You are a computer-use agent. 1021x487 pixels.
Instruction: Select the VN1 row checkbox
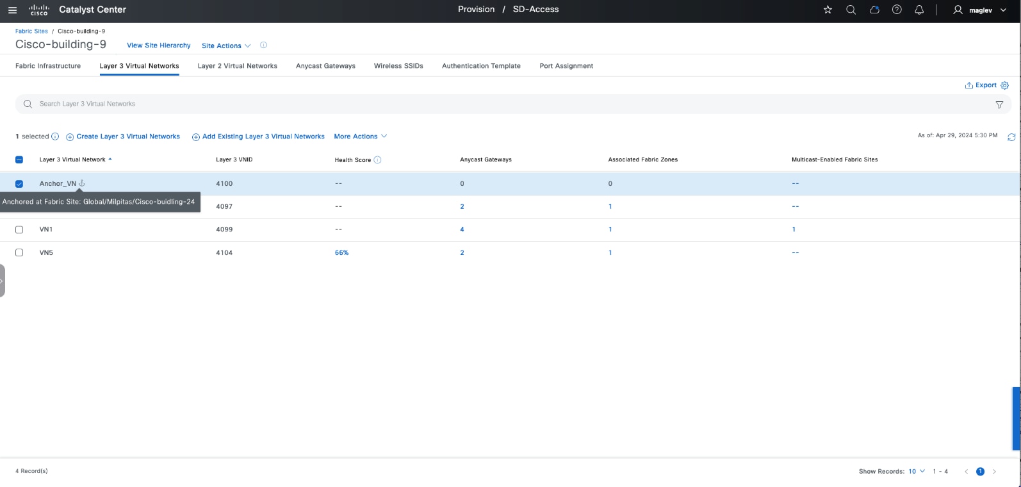(19, 229)
